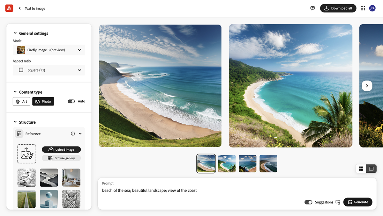Open the Model dropdown showing Firefly Image 3
Viewport: 383px width, 216px height.
[x=49, y=50]
